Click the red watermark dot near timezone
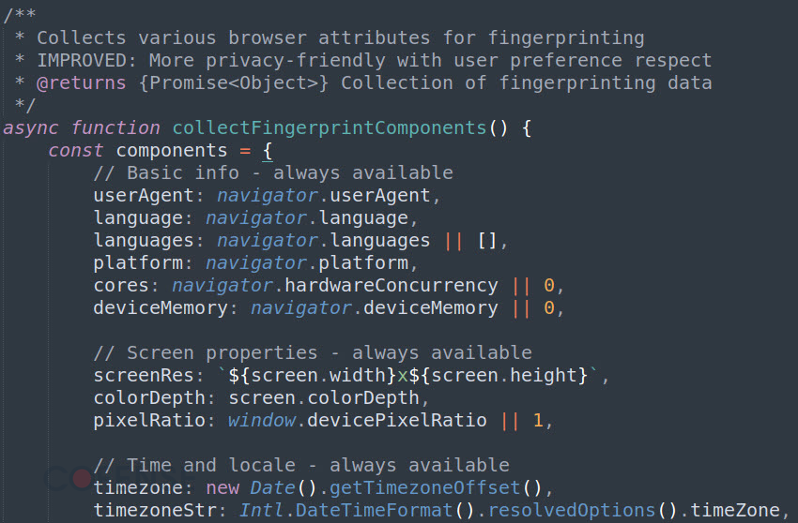Screen dimensions: 798x523 tap(82, 478)
